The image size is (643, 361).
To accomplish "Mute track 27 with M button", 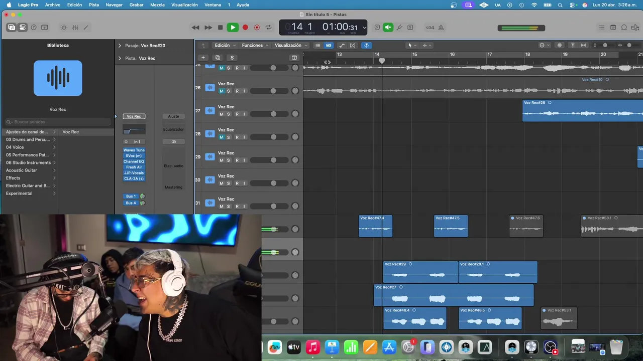I will tap(221, 114).
